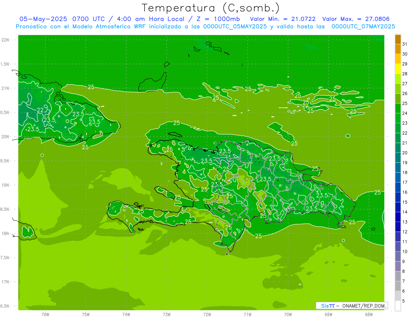Click the '1.5N' latitude axis label

coord(6,64)
